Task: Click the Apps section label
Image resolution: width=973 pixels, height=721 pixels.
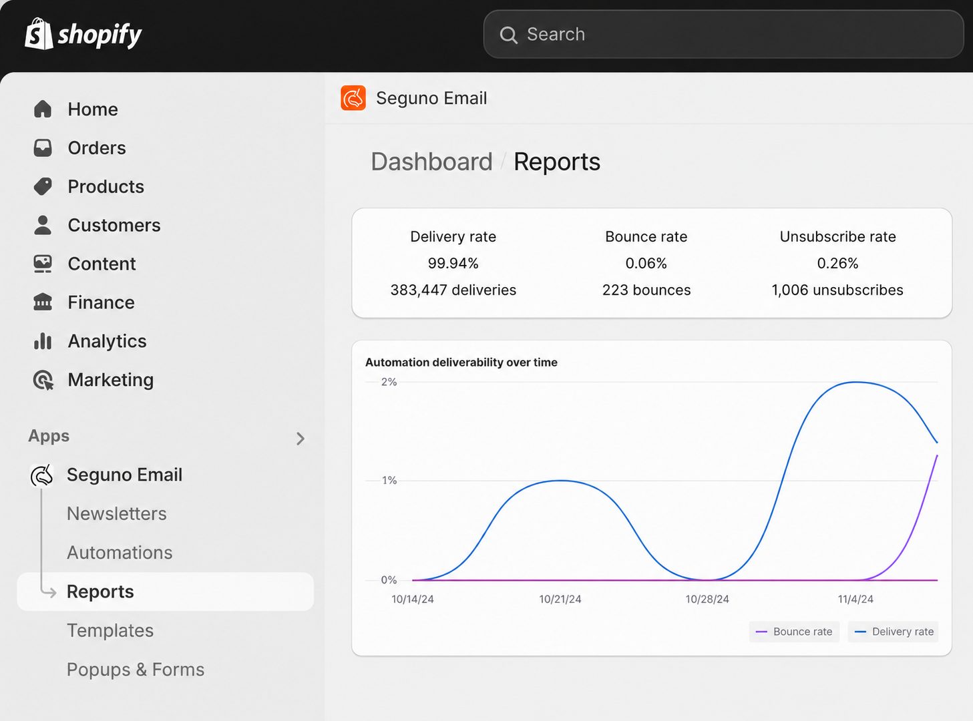Action: point(49,436)
